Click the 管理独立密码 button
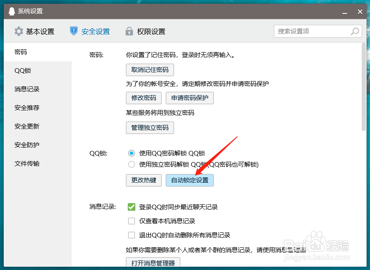Viewport: 370px width, 270px height. (x=150, y=128)
